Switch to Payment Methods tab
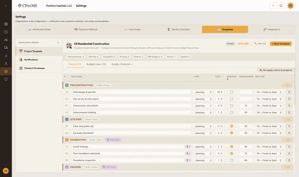The width and height of the screenshot is (299, 177). coord(86,29)
